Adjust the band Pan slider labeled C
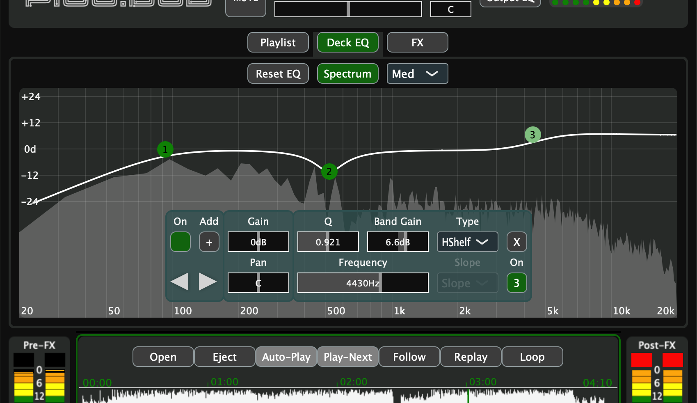Screen dimensions: 697x403 258,283
